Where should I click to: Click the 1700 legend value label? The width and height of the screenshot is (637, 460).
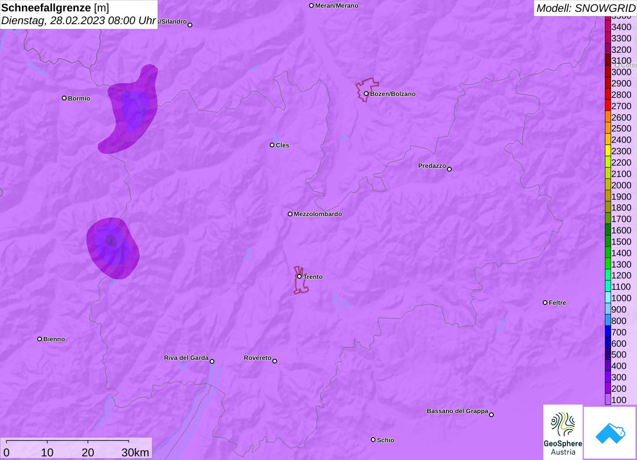621,219
